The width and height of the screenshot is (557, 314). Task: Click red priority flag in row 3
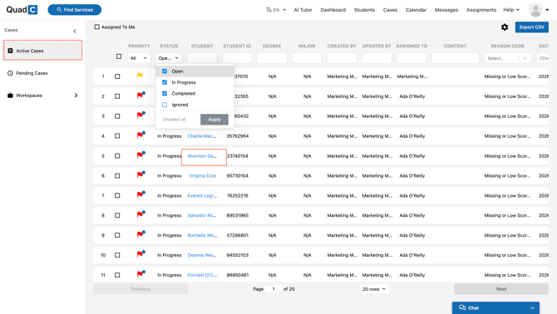tap(140, 115)
